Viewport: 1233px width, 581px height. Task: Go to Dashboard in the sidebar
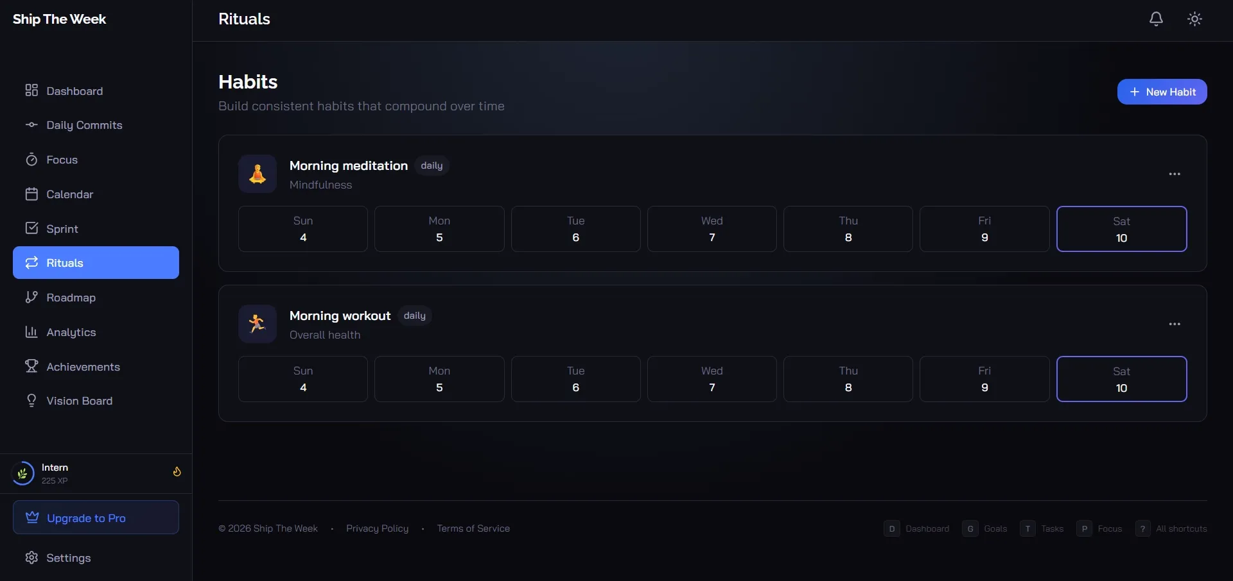point(74,91)
